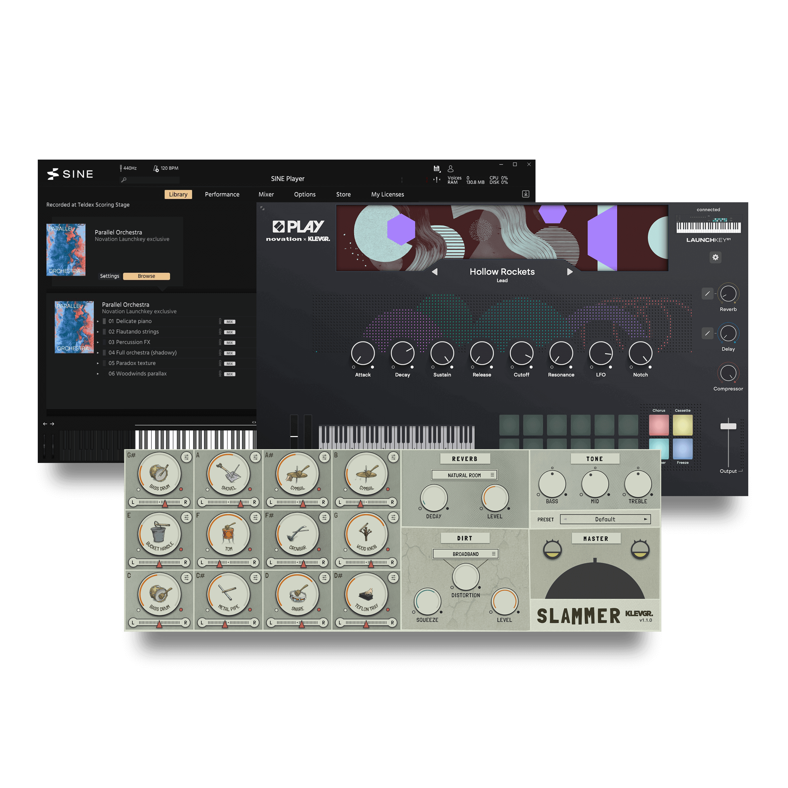Viewport: 788px width, 788px height.
Task: Open the Broadband dirt mode dropdown
Action: (465, 554)
